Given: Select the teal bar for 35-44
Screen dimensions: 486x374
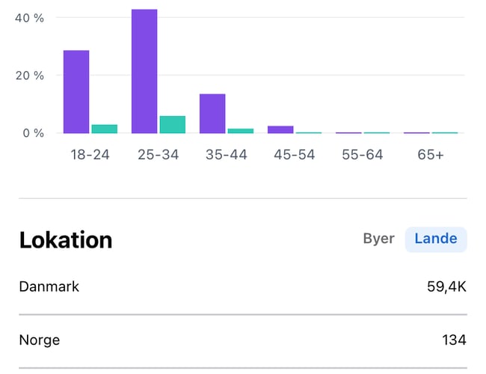Looking at the screenshot, I should (x=241, y=131).
